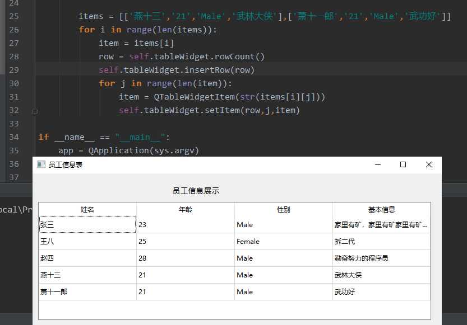Screen dimensions: 467x325
Task: Click the Female cell in 王八's row
Action: [x=249, y=241]
